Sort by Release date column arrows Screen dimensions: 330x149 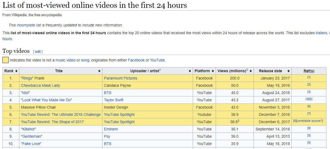coord(288,71)
